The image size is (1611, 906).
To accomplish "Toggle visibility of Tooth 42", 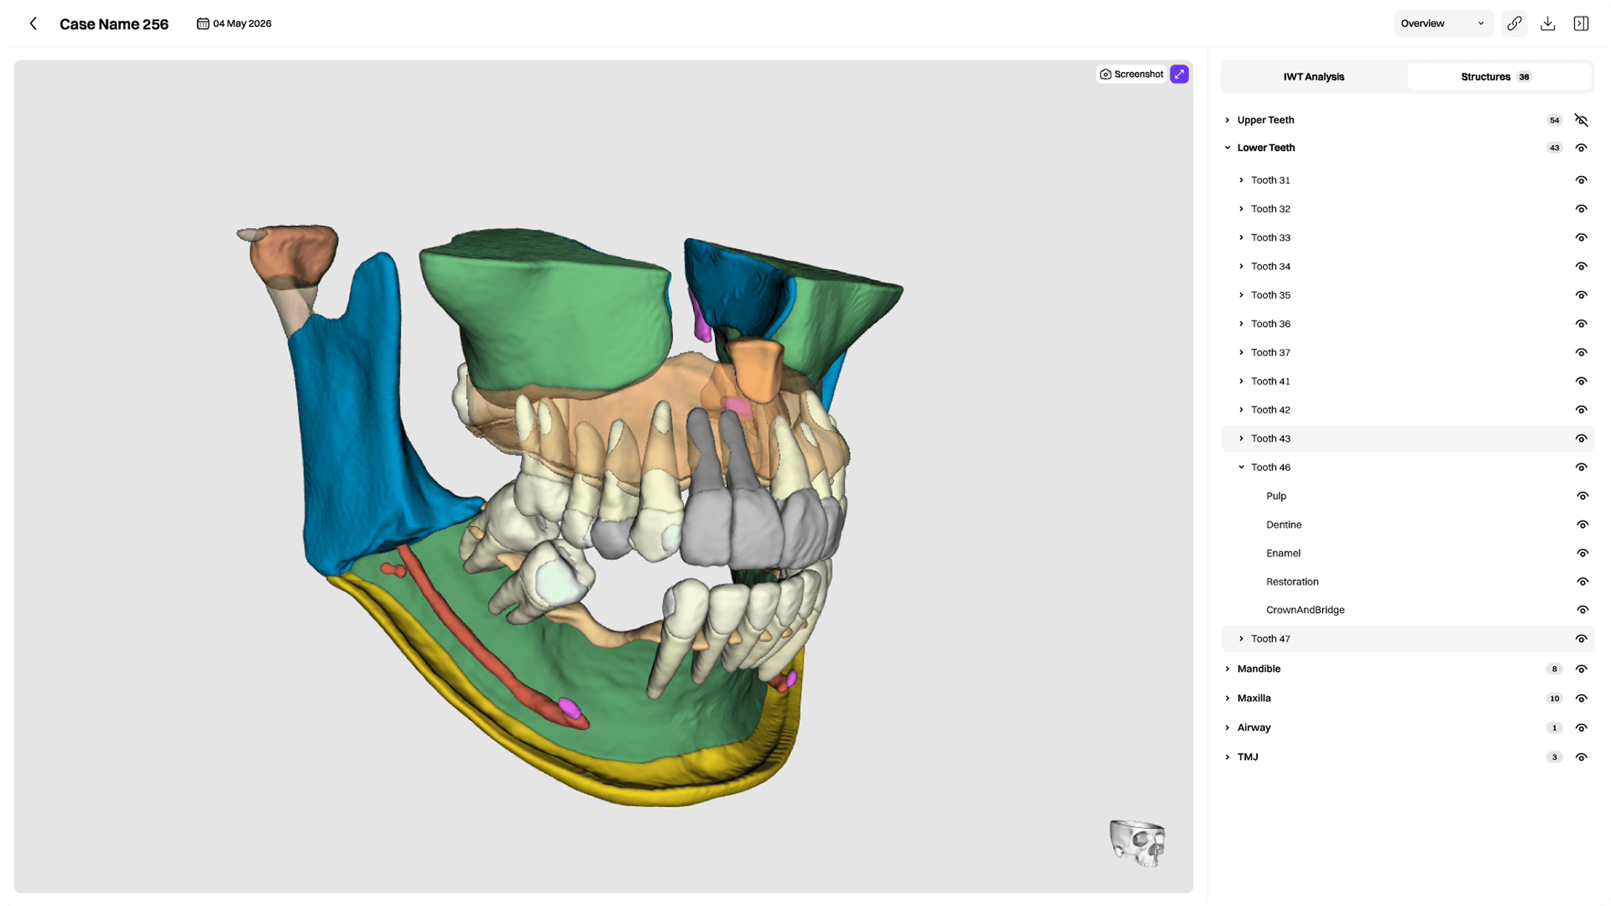I will click(1581, 410).
